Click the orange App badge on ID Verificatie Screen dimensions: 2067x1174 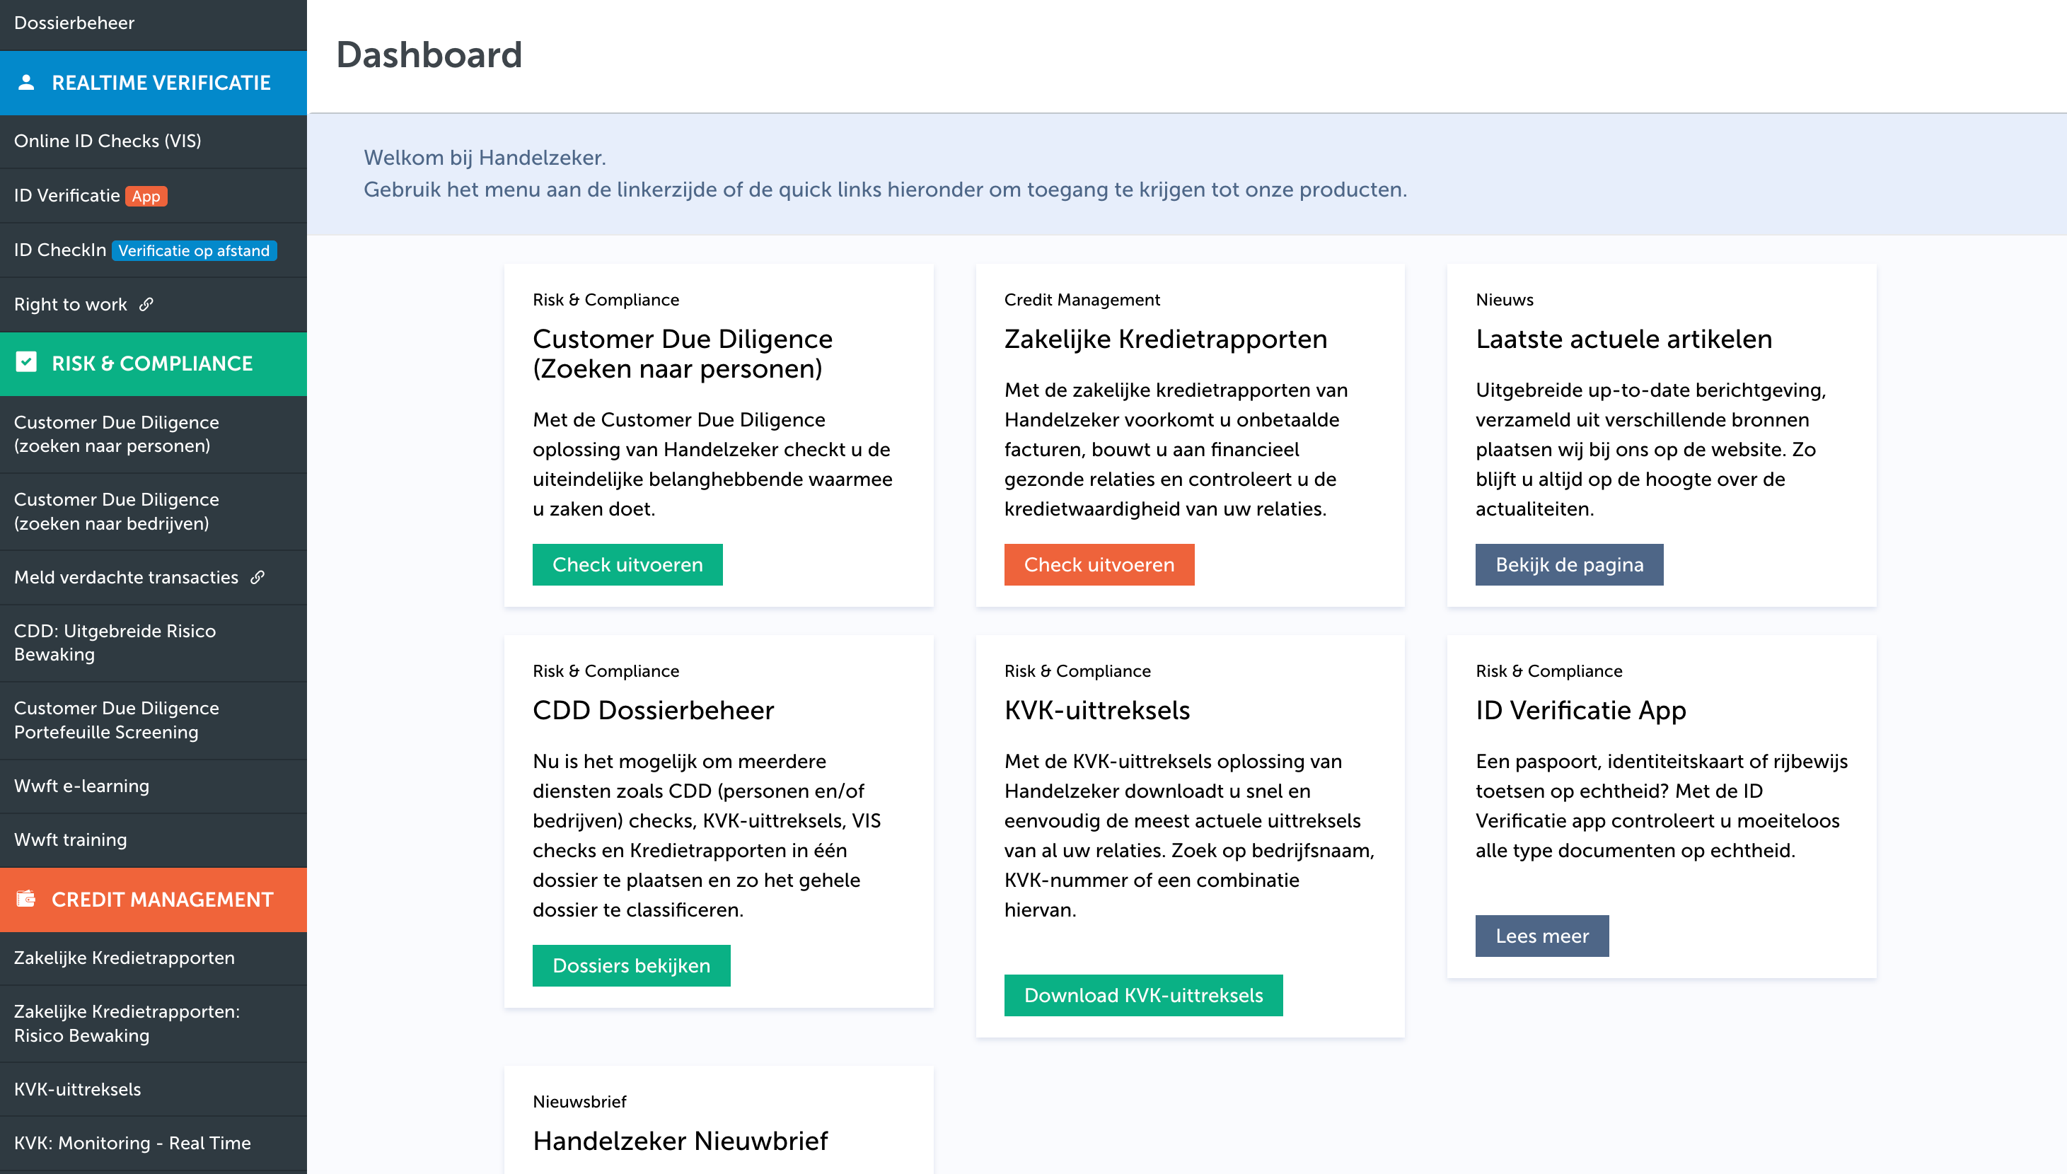point(146,196)
